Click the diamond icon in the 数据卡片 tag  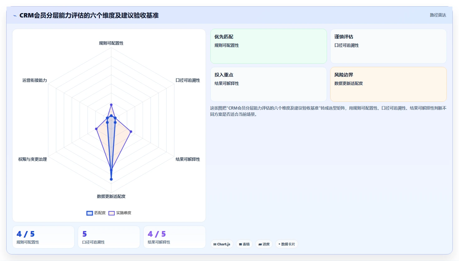279,244
